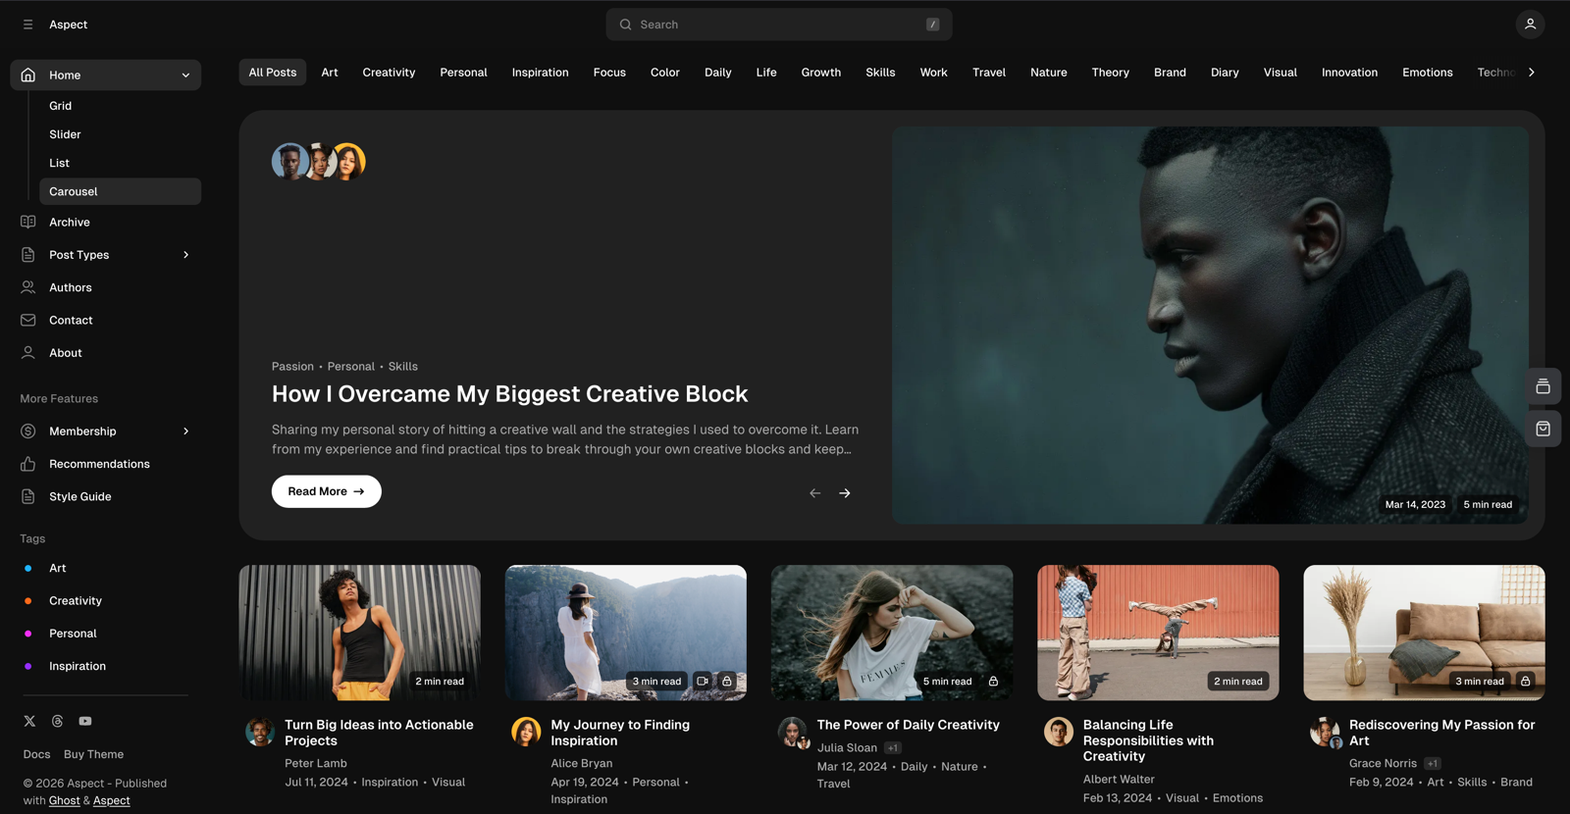Click the orange Creativity tag dot
This screenshot has width=1570, height=814.
[x=27, y=601]
